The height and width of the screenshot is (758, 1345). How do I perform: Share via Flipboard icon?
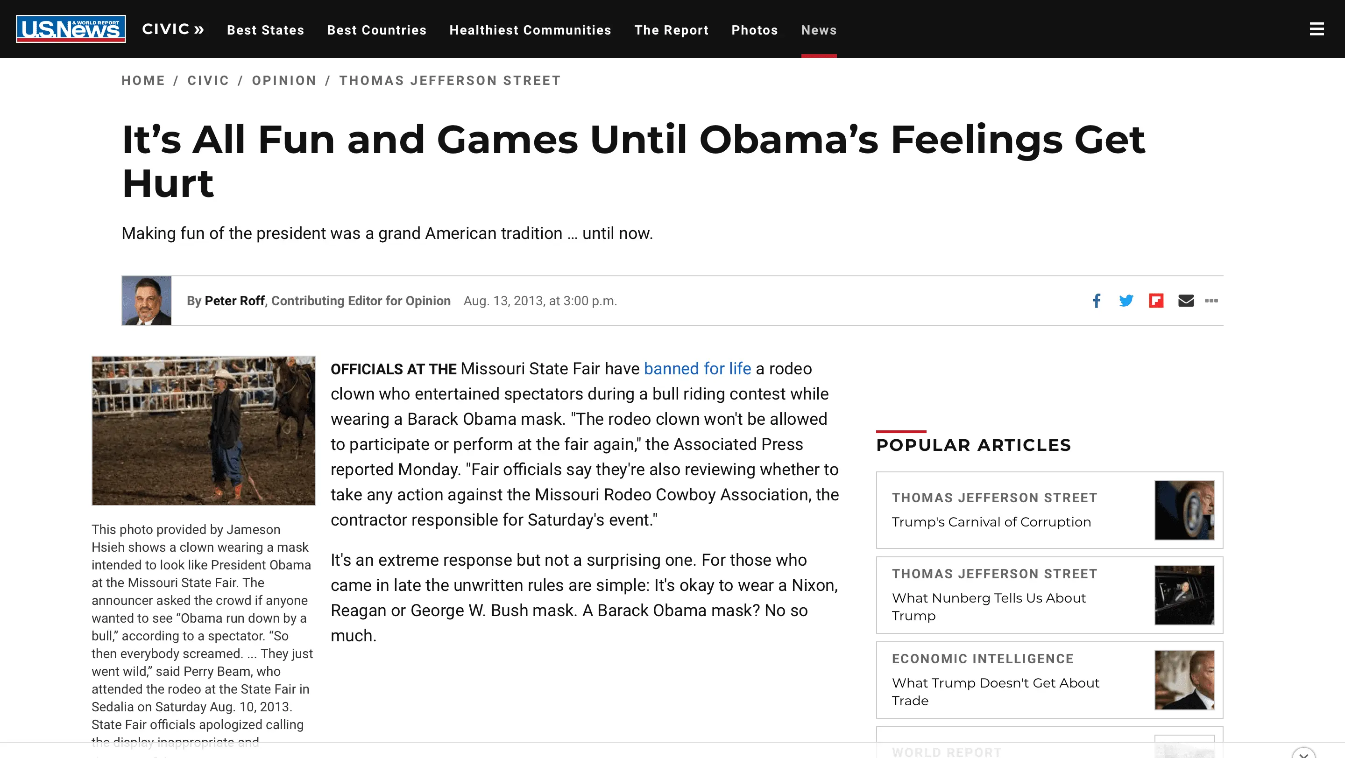(x=1156, y=301)
